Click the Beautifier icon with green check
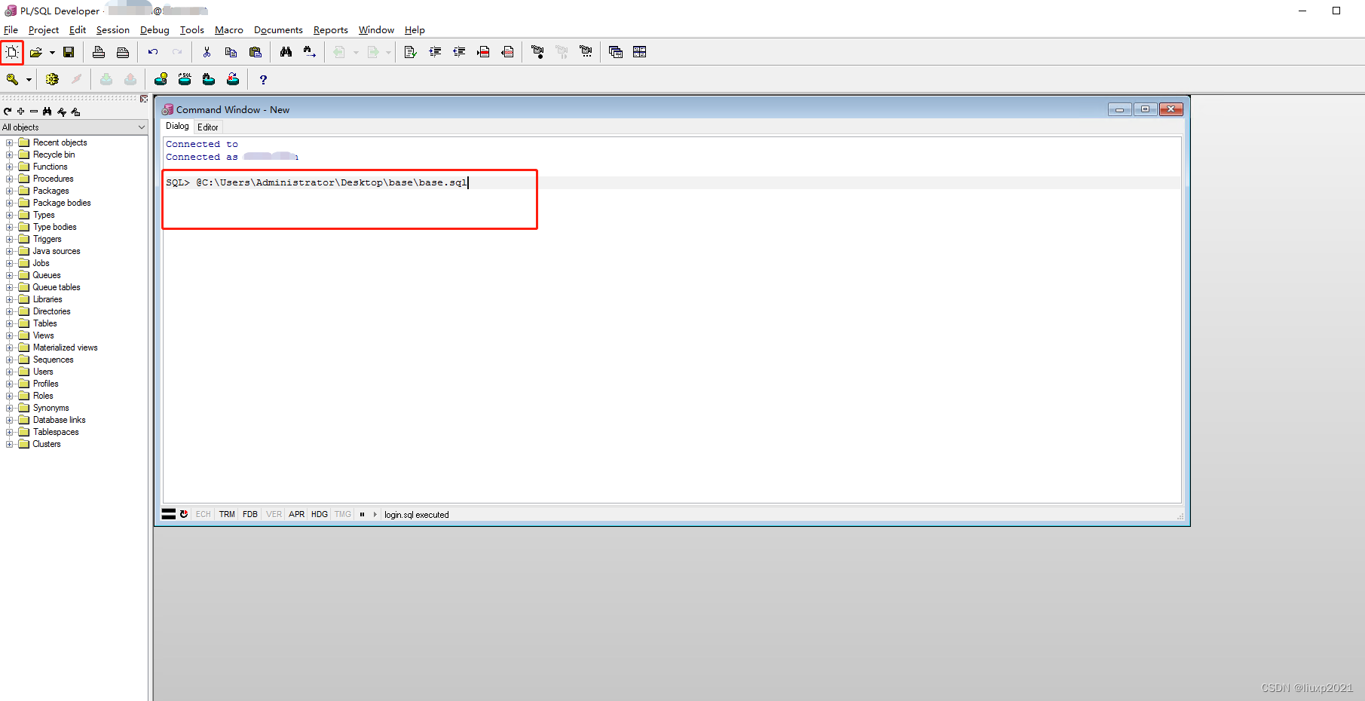Screen dimensions: 1365x701 [x=411, y=52]
